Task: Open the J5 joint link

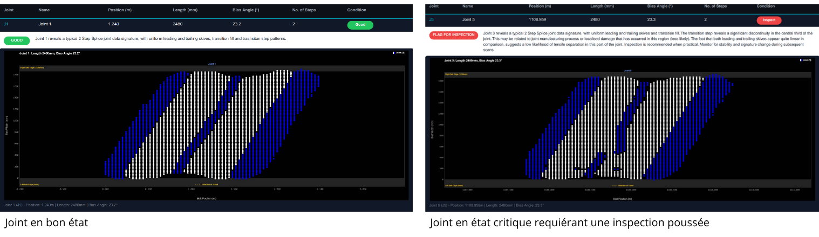Action: 431,19
